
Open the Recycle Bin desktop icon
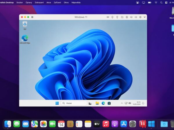tap(25, 24)
